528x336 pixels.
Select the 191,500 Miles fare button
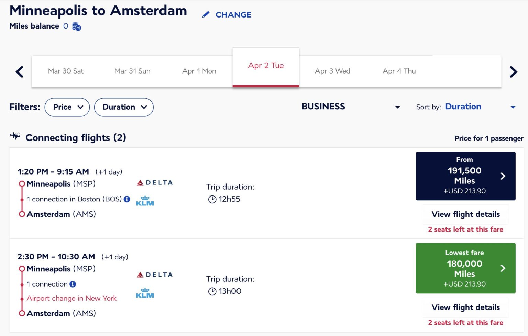(465, 176)
